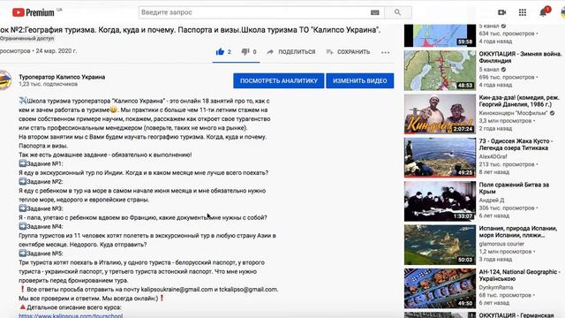
Task: Open thumbnail with 59:58 duration
Action: pyautogui.click(x=440, y=35)
